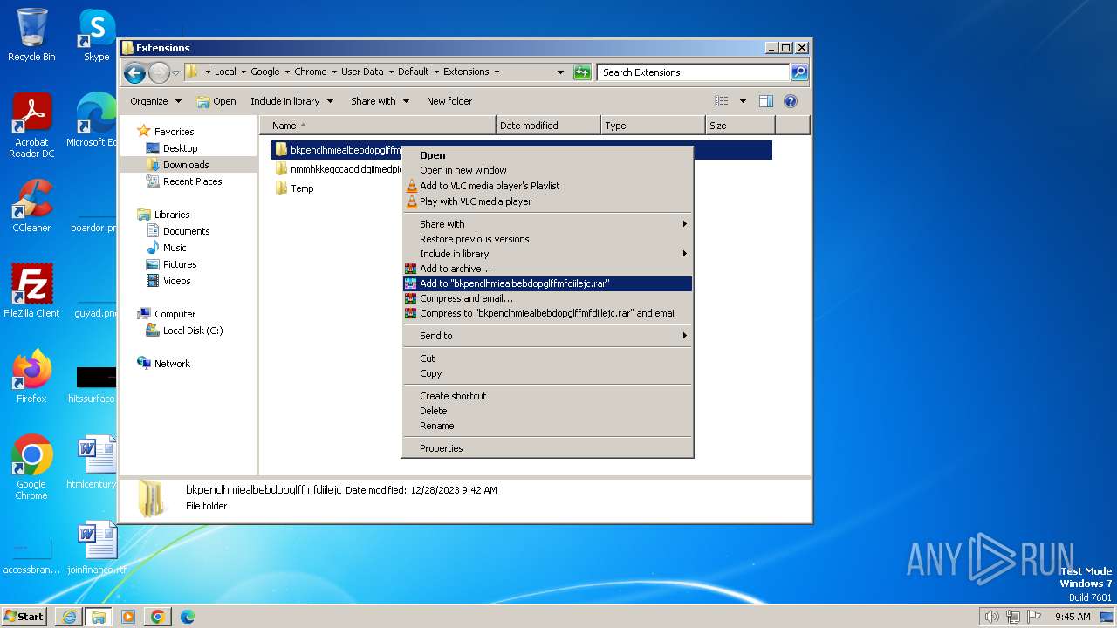The image size is (1117, 628).
Task: Select Add to archive... option
Action: coord(547,269)
